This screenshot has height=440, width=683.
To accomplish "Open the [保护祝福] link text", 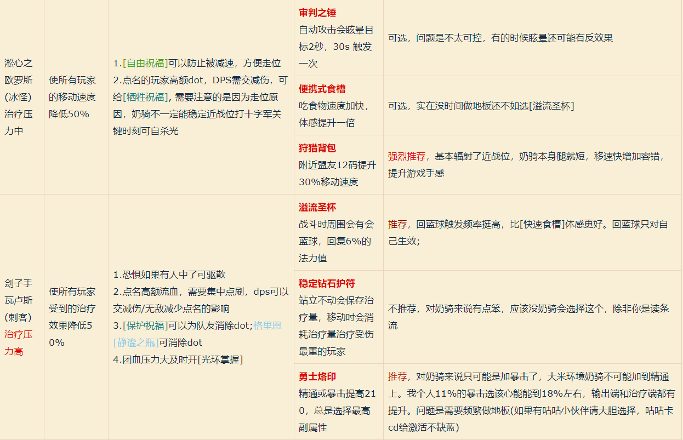I will [x=145, y=325].
